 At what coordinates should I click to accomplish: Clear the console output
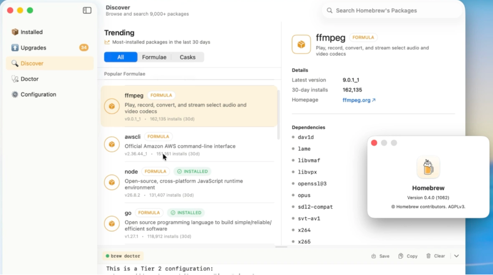pyautogui.click(x=436, y=256)
